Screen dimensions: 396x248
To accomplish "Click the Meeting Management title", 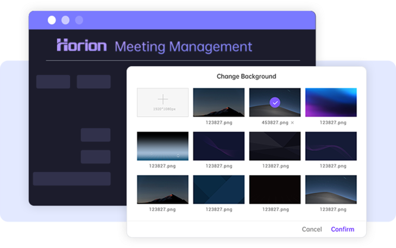I will tap(183, 46).
